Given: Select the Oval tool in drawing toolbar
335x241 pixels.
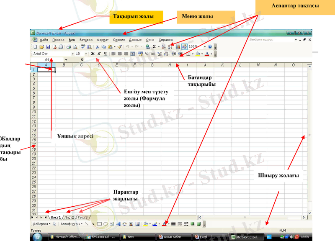Looking at the screenshot, I should click(x=106, y=224).
